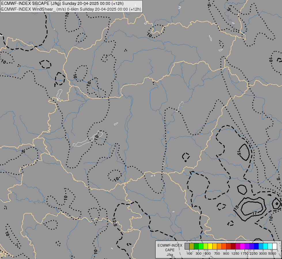Screen dimensions: 282x259
Task: Click the CAPE label in legend
Action: (170, 250)
